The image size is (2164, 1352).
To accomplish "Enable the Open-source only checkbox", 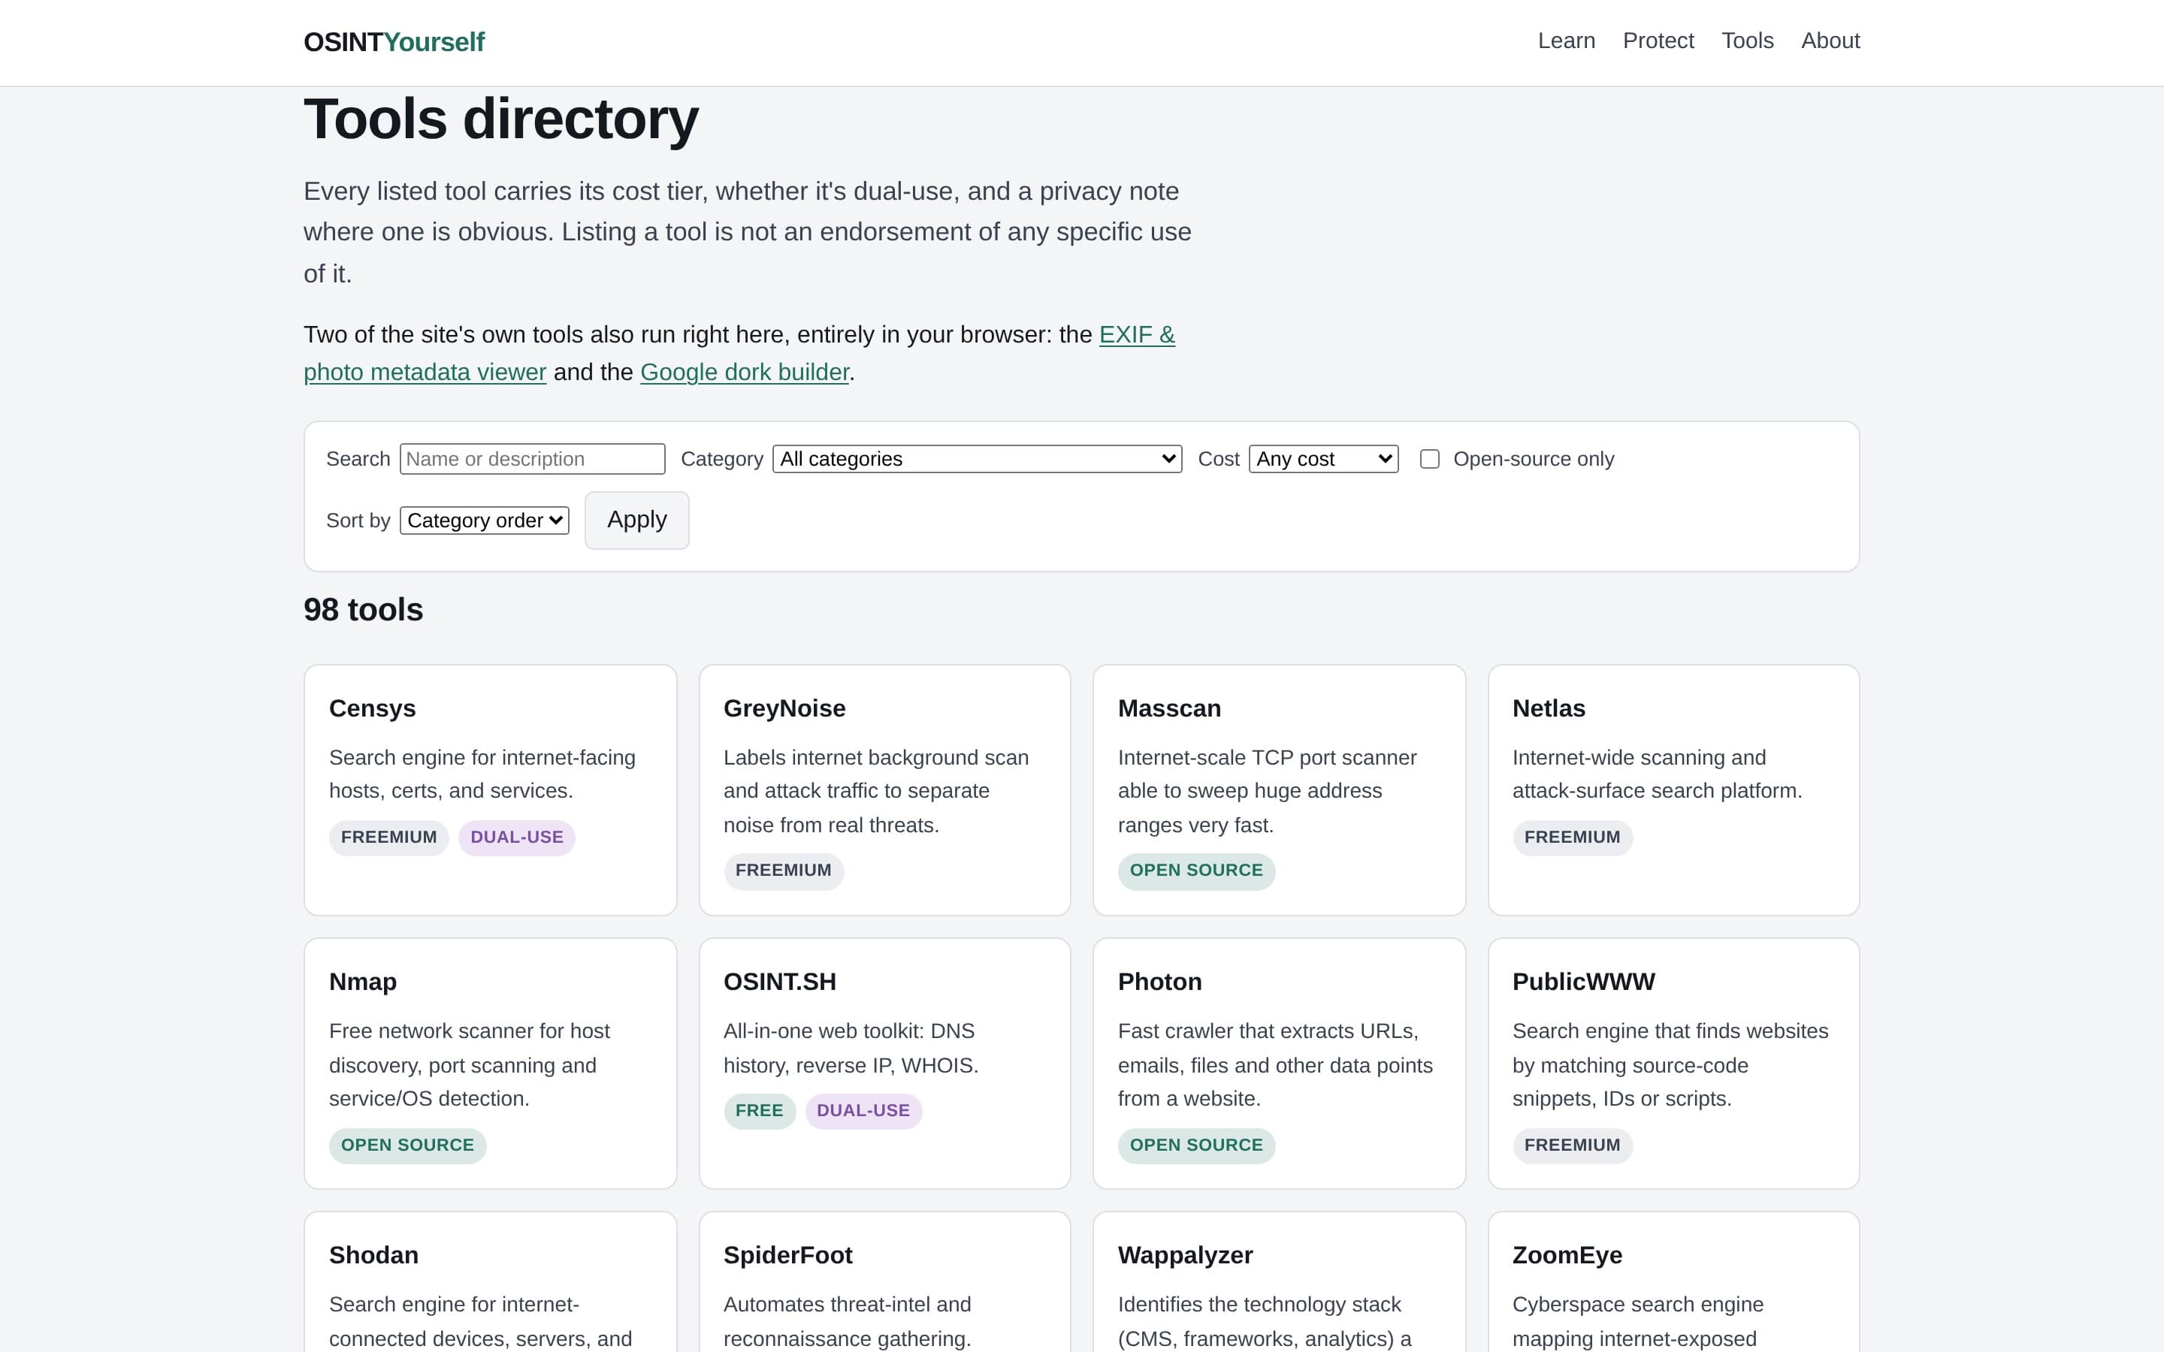I will [1430, 459].
